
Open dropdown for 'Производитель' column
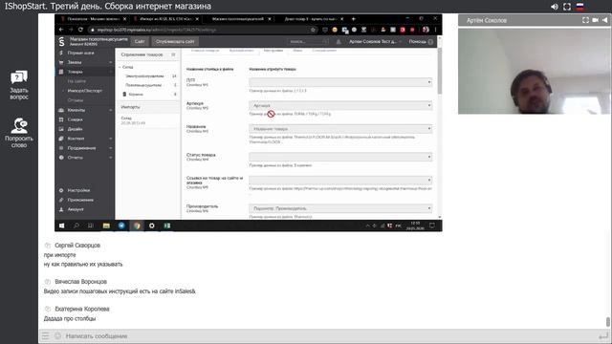(340, 208)
